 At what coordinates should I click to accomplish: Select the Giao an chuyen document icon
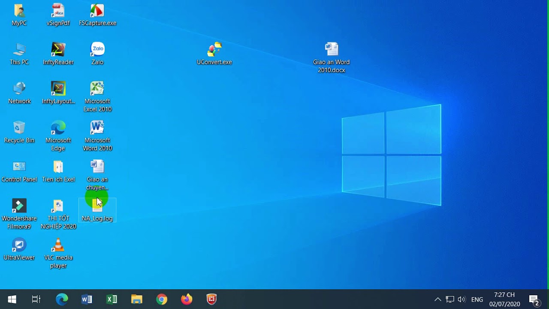click(97, 175)
